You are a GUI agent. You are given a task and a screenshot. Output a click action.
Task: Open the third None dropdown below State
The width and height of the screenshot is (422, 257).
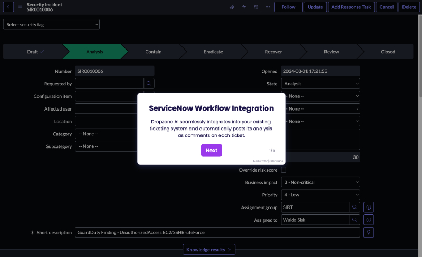tap(323, 121)
